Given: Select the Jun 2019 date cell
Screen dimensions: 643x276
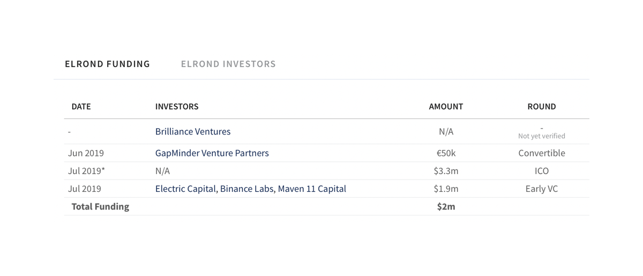Looking at the screenshot, I should click(86, 153).
